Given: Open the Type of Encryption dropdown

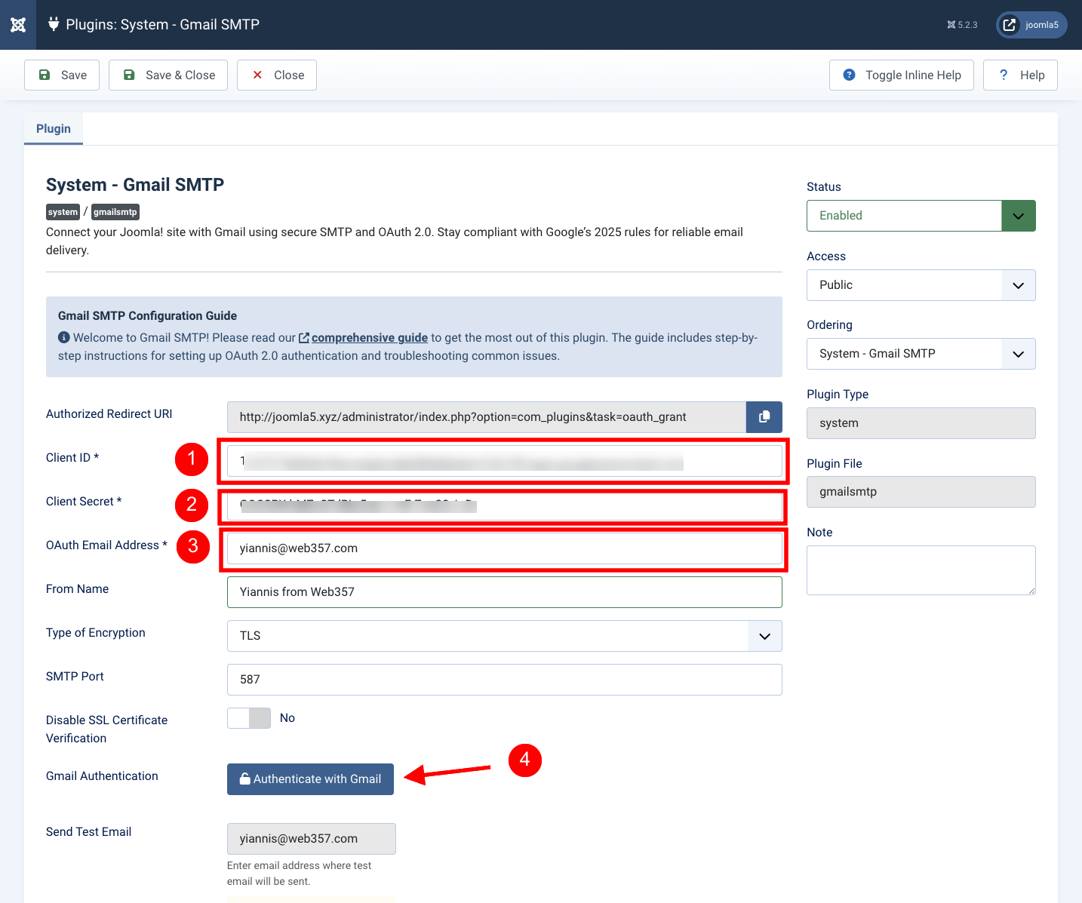Looking at the screenshot, I should point(505,636).
